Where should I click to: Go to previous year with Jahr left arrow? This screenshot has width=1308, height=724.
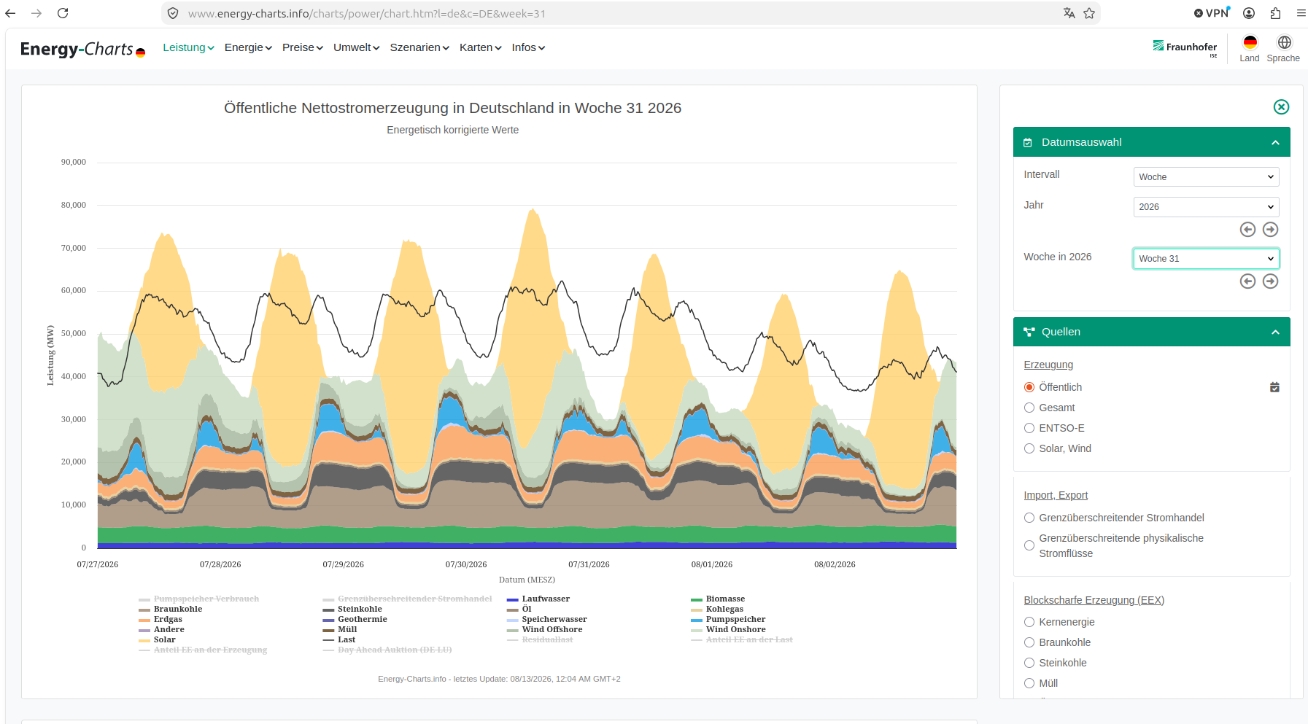tap(1248, 230)
